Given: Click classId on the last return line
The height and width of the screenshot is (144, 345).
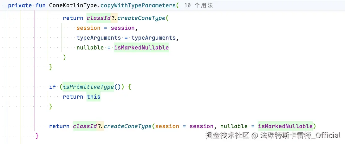Looking at the screenshot, I should (x=85, y=126).
